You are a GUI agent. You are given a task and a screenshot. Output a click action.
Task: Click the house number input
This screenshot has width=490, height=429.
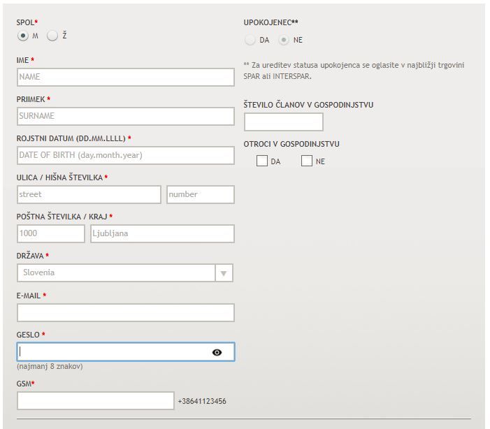[200, 194]
